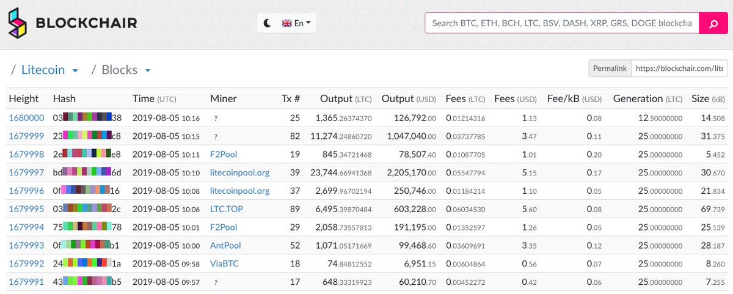Click F2Pool miner for block 1679994
Viewport: 733px width, 294px height.
[x=224, y=227]
